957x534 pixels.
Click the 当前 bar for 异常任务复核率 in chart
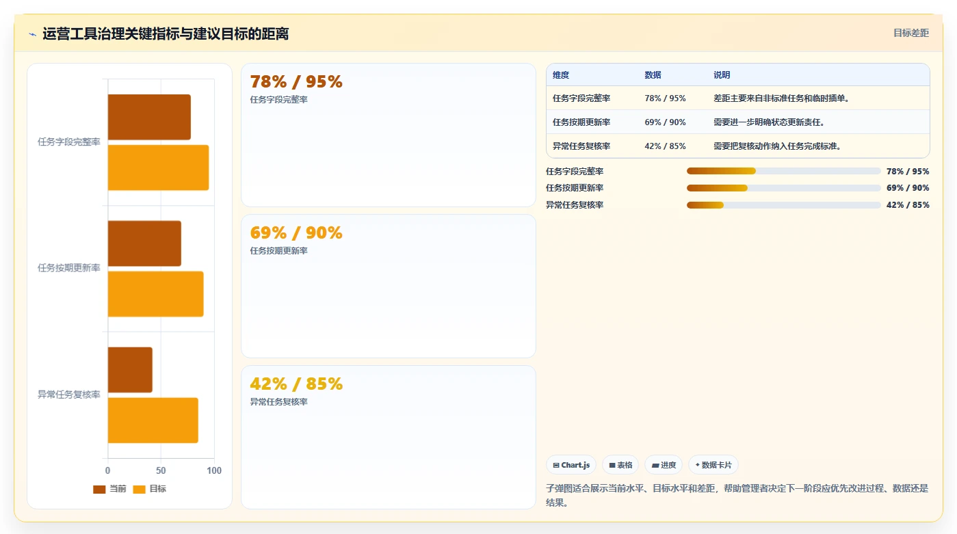tap(130, 370)
